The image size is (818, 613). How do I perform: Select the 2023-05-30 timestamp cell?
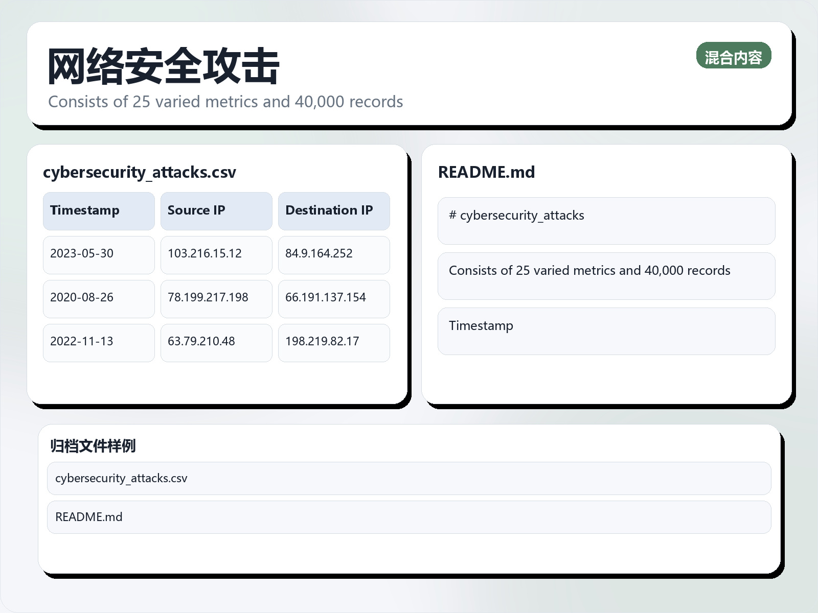point(99,254)
